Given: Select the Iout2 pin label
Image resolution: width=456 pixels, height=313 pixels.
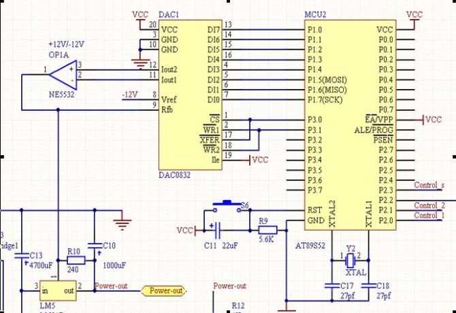Looking at the screenshot, I should click(x=169, y=69).
